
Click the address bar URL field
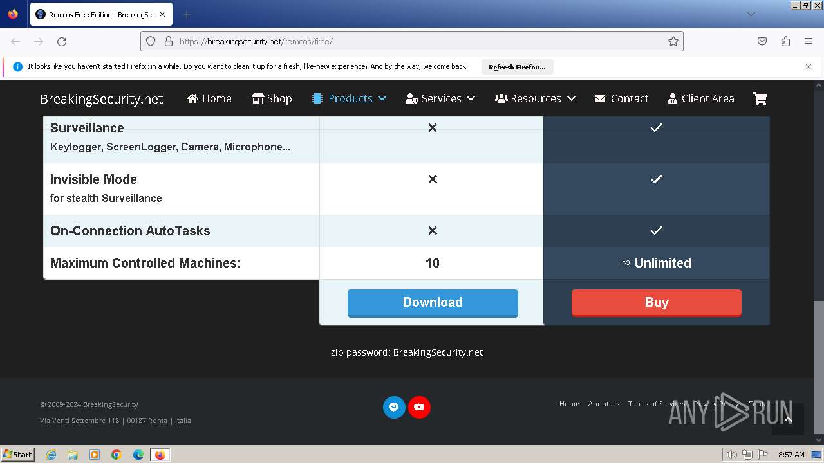coord(412,41)
